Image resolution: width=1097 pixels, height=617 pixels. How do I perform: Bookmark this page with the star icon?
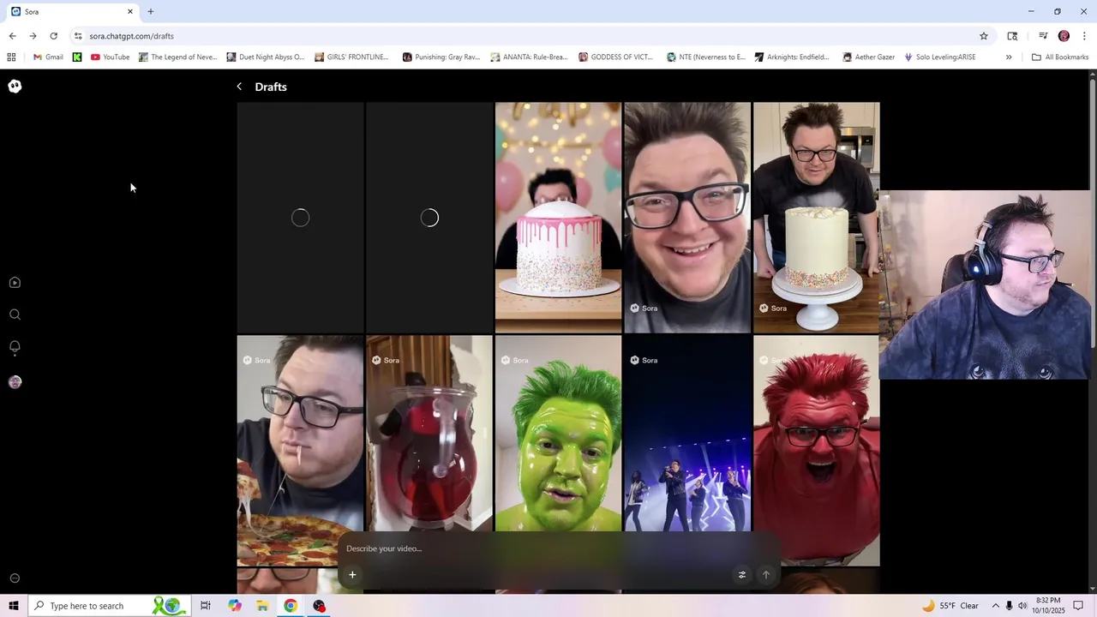(984, 36)
